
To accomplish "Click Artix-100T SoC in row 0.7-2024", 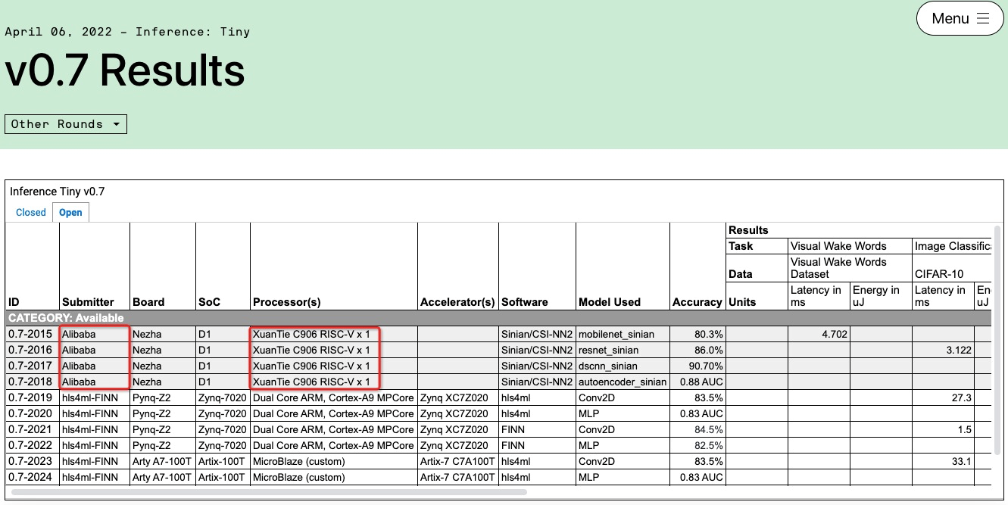I will click(x=223, y=477).
